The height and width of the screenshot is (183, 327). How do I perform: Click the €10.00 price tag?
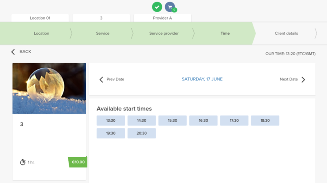(78, 162)
